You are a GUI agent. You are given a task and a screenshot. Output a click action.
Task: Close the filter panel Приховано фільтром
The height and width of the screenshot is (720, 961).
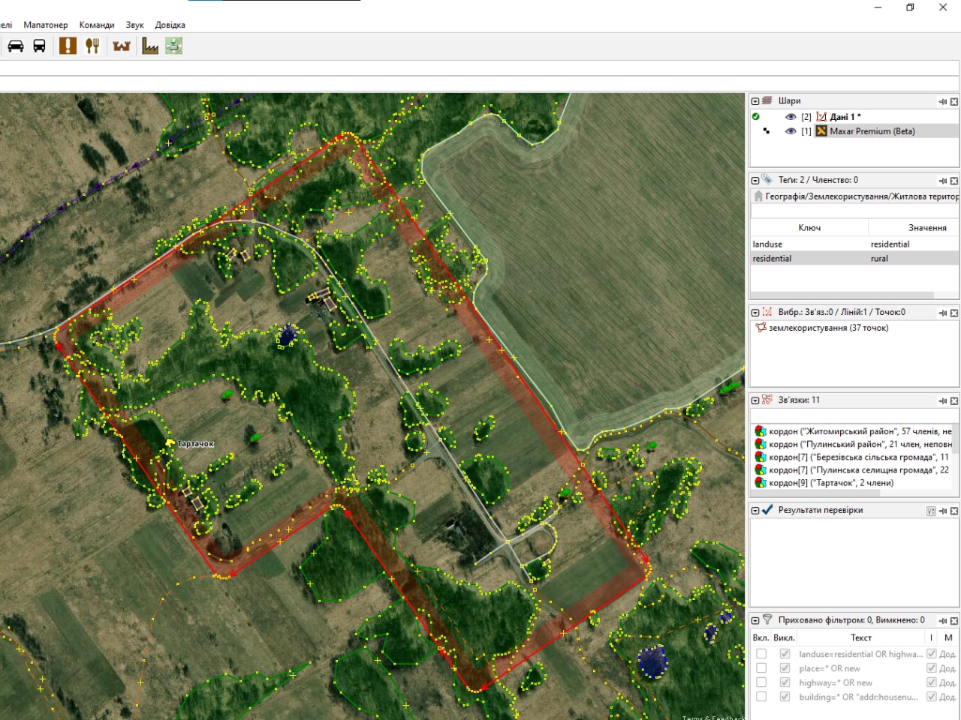pyautogui.click(x=954, y=621)
